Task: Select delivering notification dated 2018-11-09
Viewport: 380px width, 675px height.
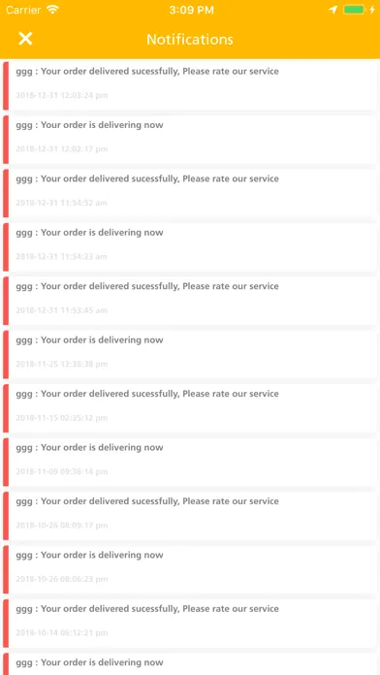Action: point(190,463)
